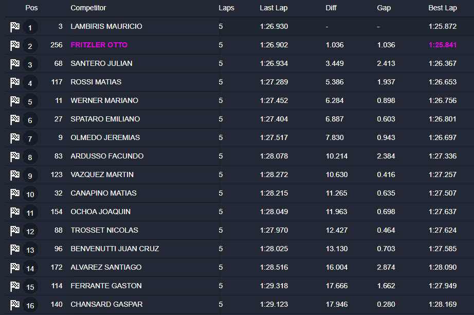This screenshot has width=474, height=315.
Task: Click the flag icon beside Benvenutti Juan Cruz
Action: (x=15, y=249)
